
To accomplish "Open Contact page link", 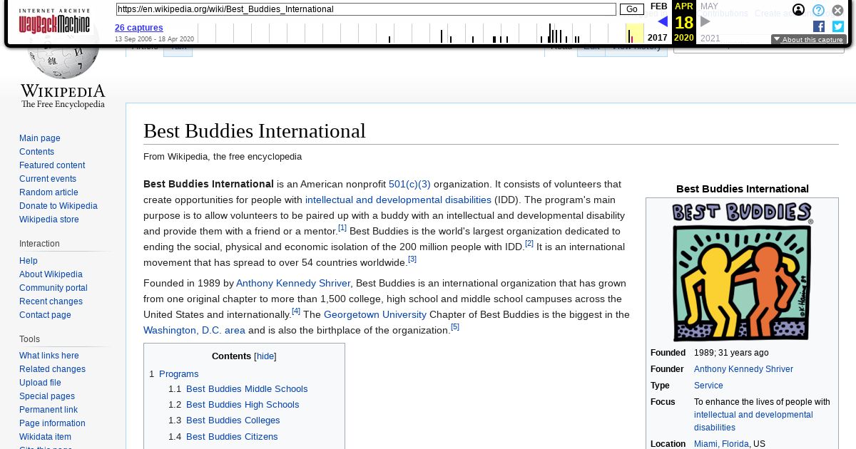I will [x=45, y=315].
